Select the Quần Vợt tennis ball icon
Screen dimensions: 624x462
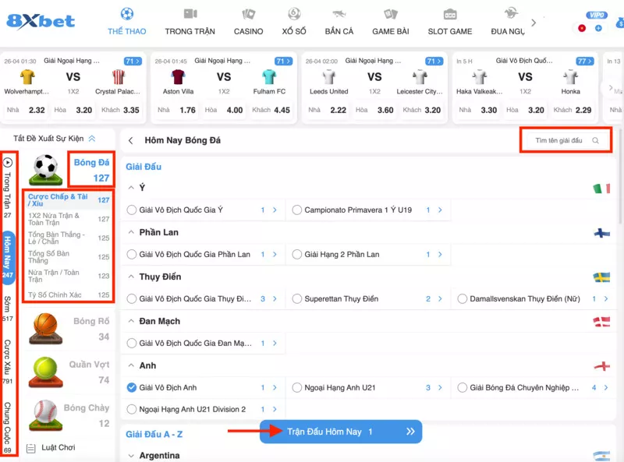(45, 372)
